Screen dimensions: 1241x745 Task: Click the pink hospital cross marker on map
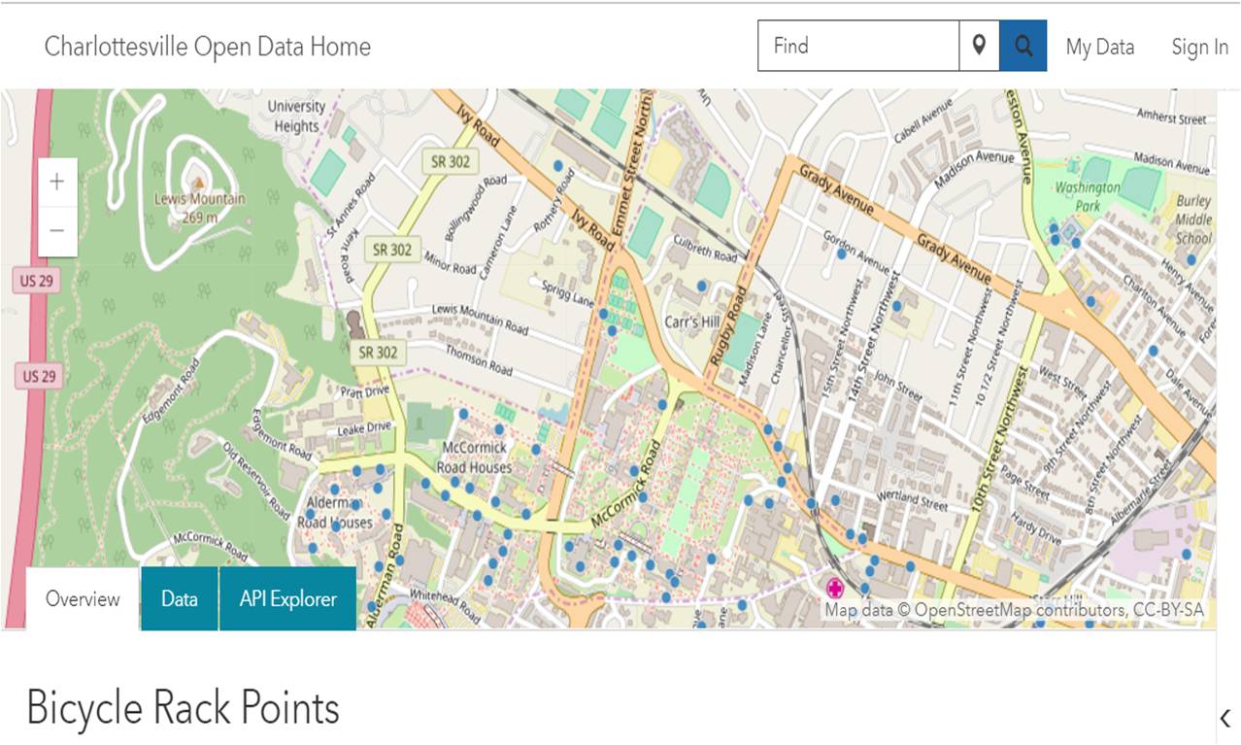pyautogui.click(x=834, y=588)
